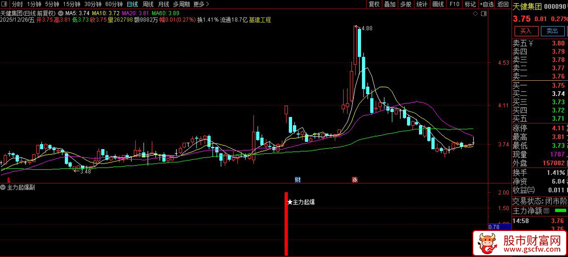The width and height of the screenshot is (568, 257).
Task: Click the 财 finance marker on the timeline
Action: [298, 180]
